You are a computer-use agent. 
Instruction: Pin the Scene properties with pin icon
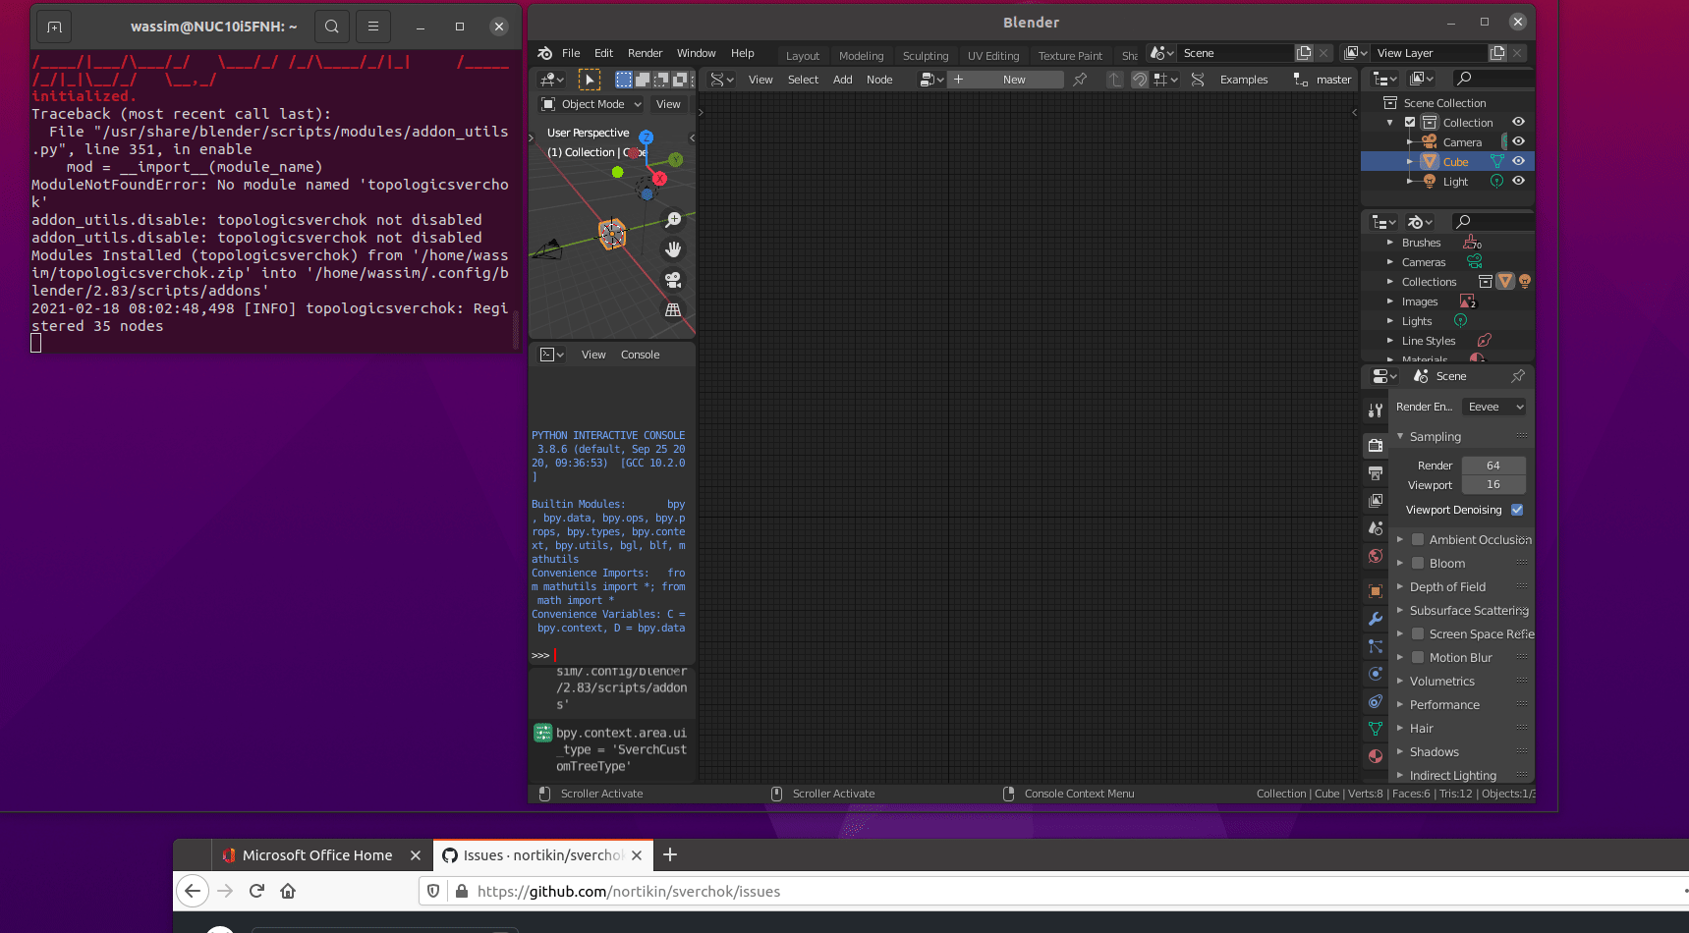pos(1518,376)
